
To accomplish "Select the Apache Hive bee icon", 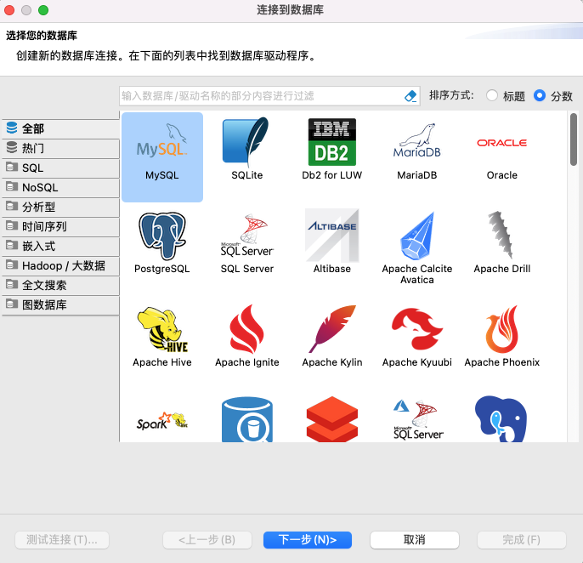I will click(x=162, y=329).
